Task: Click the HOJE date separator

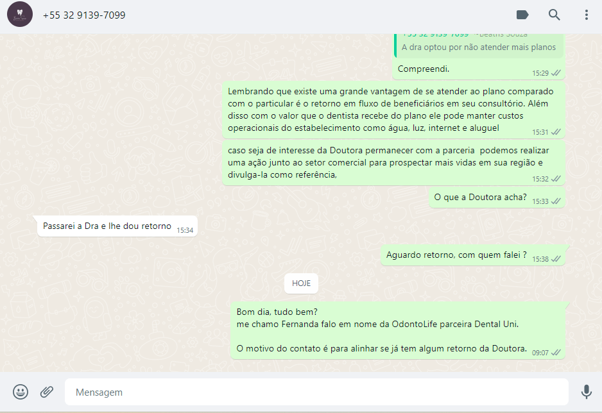Action: (301, 283)
